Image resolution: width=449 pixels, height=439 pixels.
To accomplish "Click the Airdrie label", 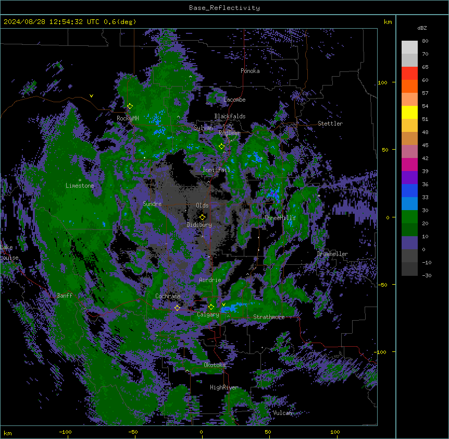I will (x=210, y=280).
